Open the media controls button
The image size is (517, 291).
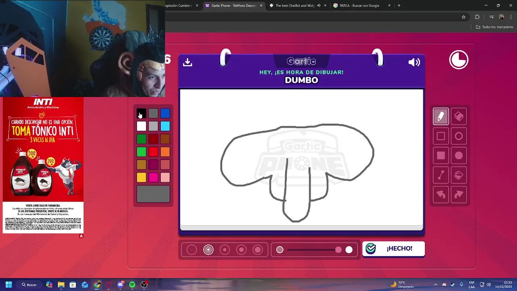click(x=492, y=17)
